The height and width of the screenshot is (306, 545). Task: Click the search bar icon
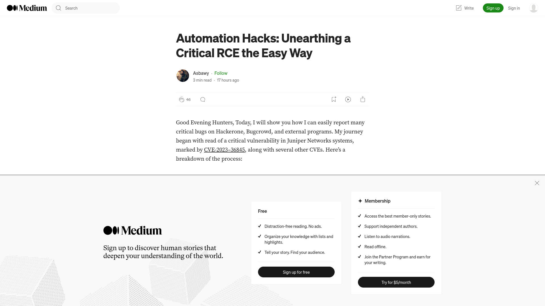[x=58, y=8]
